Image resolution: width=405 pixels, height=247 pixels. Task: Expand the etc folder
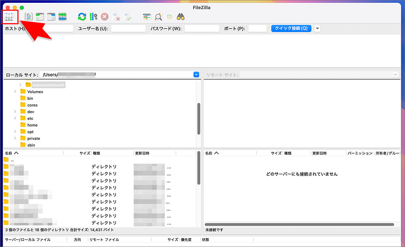(x=15, y=118)
